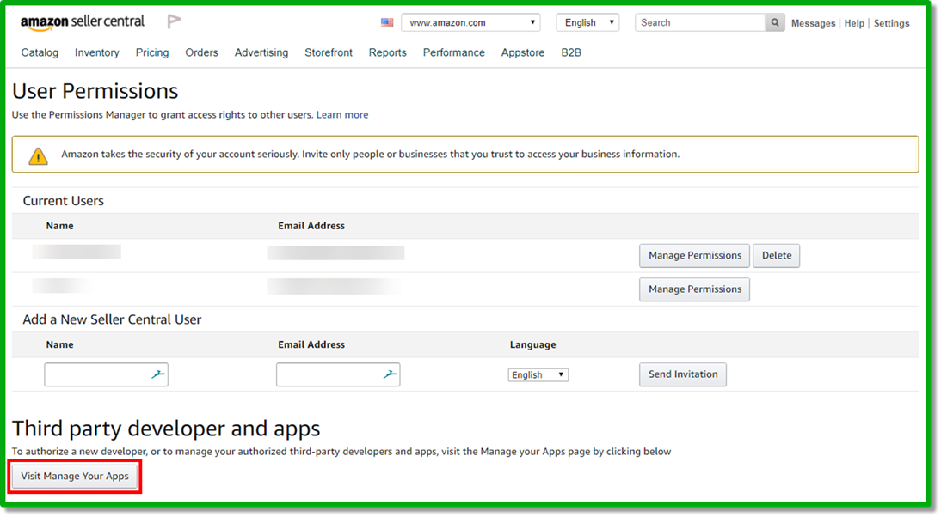Click the Amazon Seller Central logo
This screenshot has height=517, width=941.
point(83,22)
